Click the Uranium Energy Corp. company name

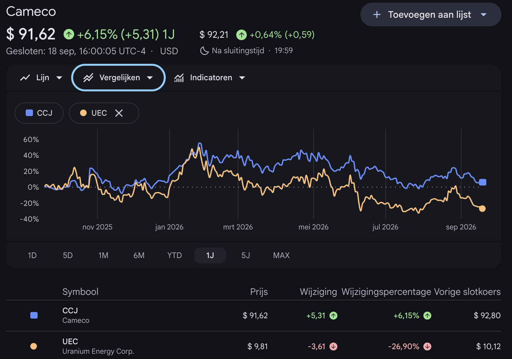tap(98, 351)
